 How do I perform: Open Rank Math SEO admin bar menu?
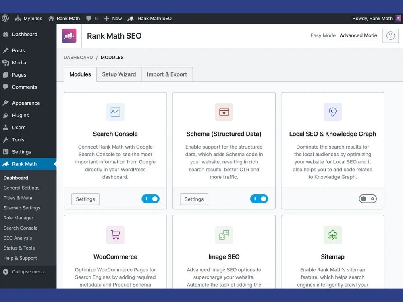[x=150, y=18]
